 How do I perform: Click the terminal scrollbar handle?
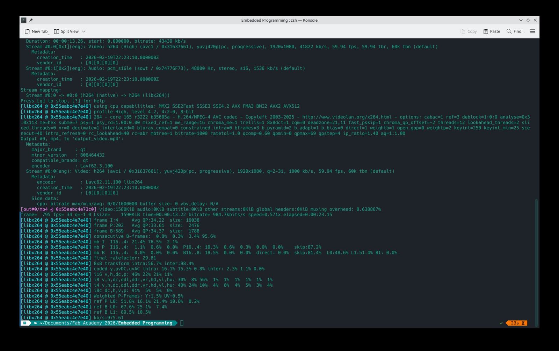[537, 263]
